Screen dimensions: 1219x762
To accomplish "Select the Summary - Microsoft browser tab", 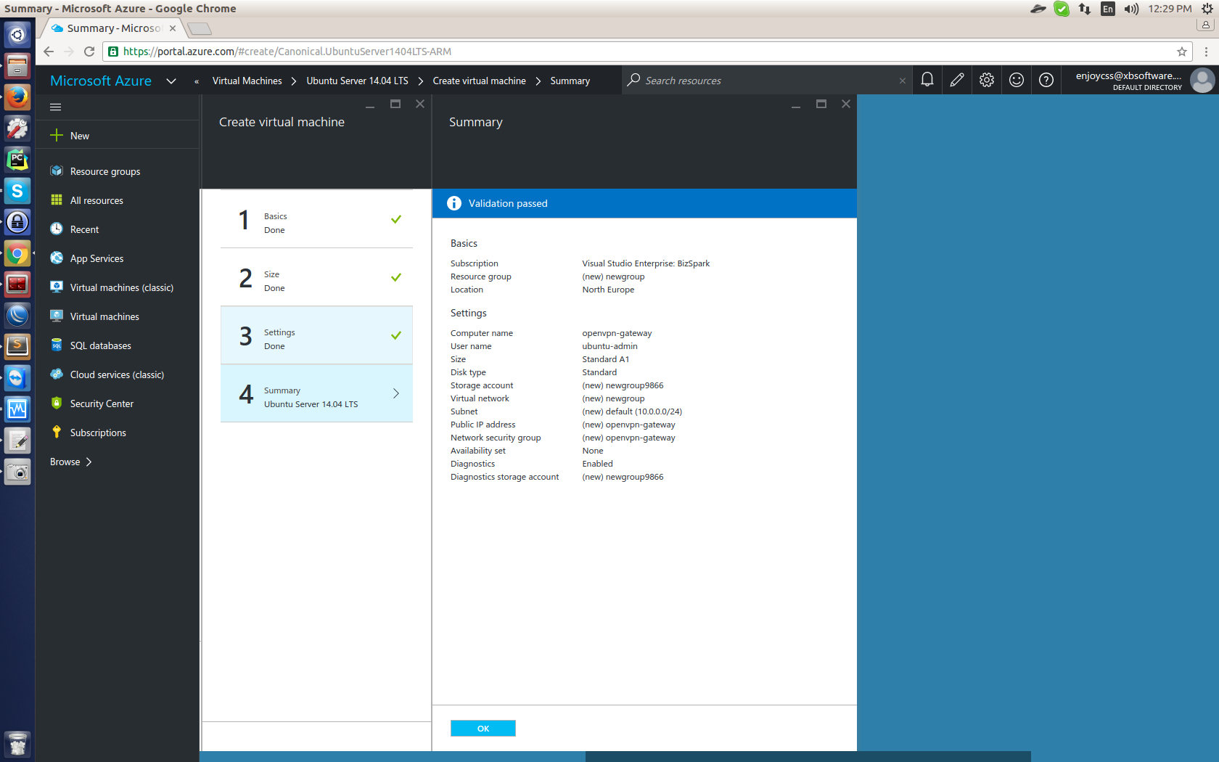I will coord(109,28).
